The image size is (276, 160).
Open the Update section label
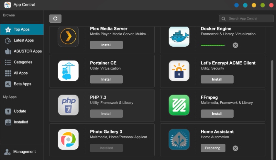click(x=20, y=111)
